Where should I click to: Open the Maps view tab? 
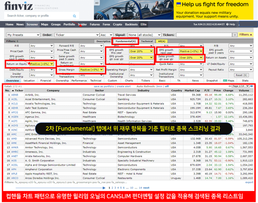coord(228,81)
